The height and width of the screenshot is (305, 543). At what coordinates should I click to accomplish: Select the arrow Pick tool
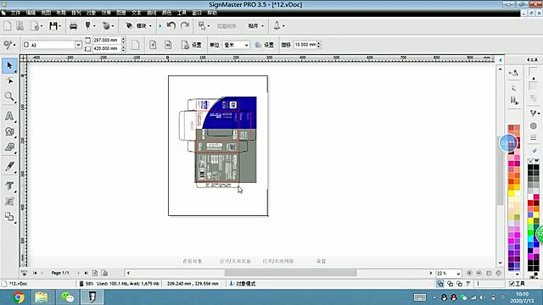9,65
